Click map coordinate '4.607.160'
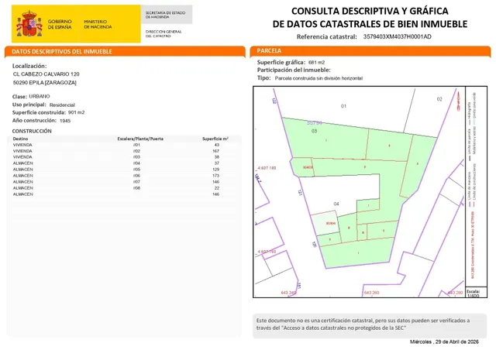This screenshot has width=496, height=350. [267, 252]
